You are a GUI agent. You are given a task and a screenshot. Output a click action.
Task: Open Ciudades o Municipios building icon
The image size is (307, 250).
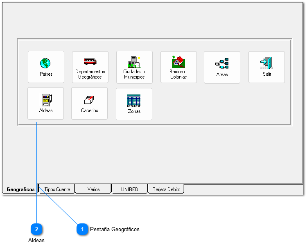tap(134, 62)
